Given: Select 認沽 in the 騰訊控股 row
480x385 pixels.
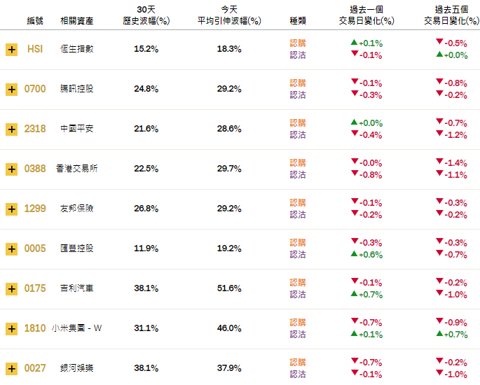Looking at the screenshot, I should click(298, 95).
